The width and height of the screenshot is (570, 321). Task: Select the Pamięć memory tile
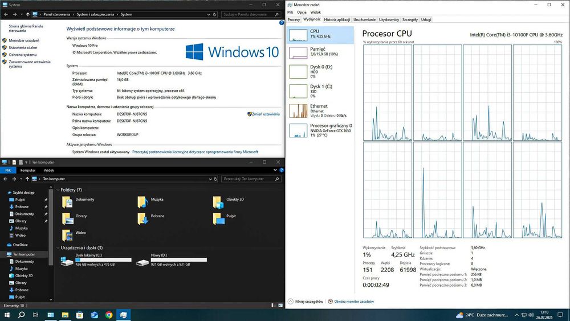coord(320,52)
